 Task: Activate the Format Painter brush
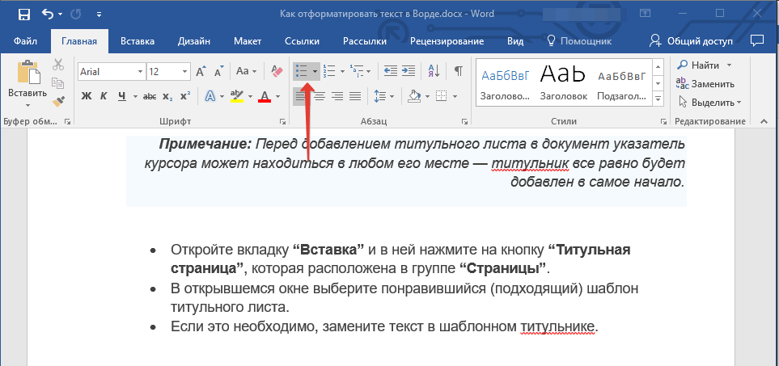tap(58, 101)
